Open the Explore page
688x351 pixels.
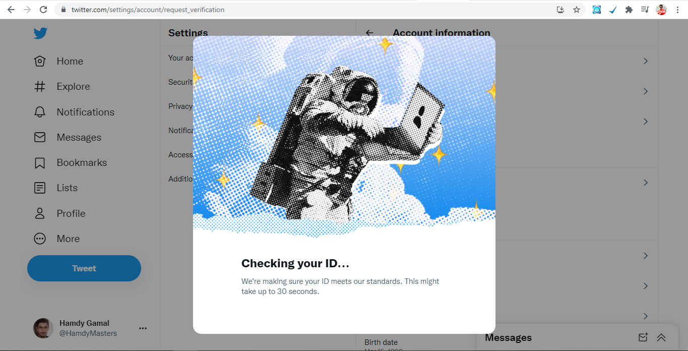tap(61, 86)
